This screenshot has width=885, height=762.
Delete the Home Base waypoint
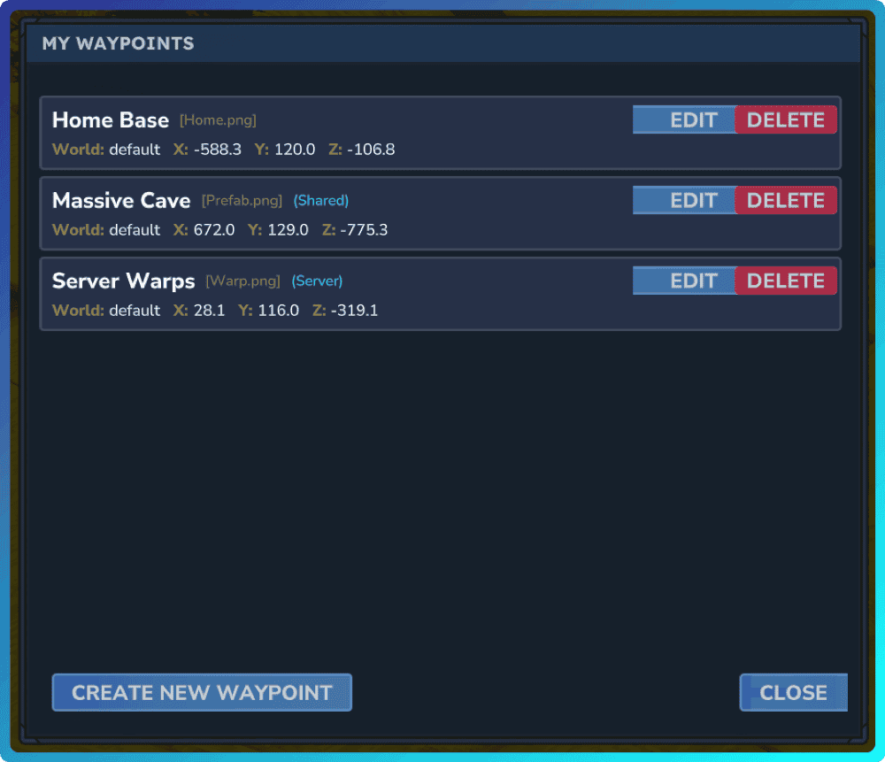point(786,119)
